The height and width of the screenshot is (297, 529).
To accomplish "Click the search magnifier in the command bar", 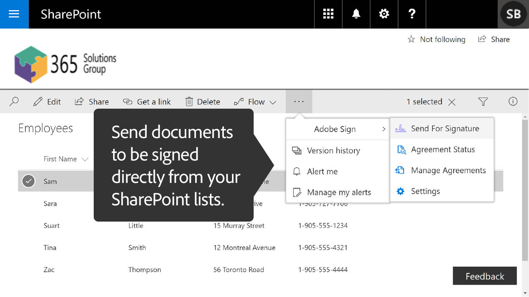I will tap(14, 102).
